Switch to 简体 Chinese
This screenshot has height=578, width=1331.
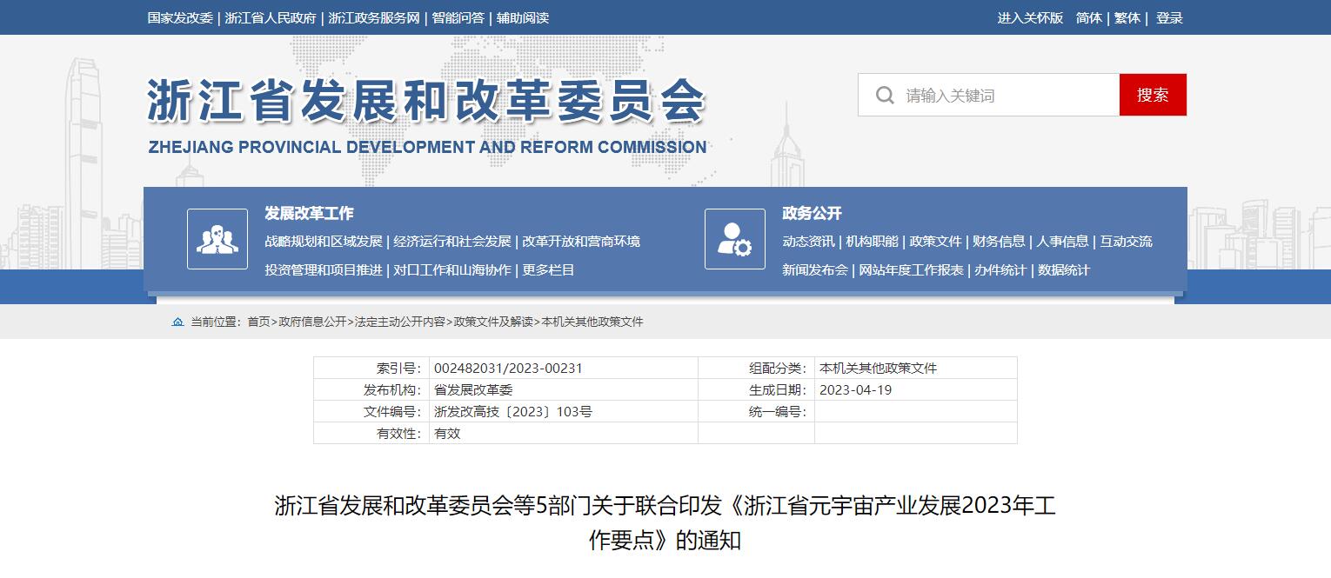(1088, 18)
